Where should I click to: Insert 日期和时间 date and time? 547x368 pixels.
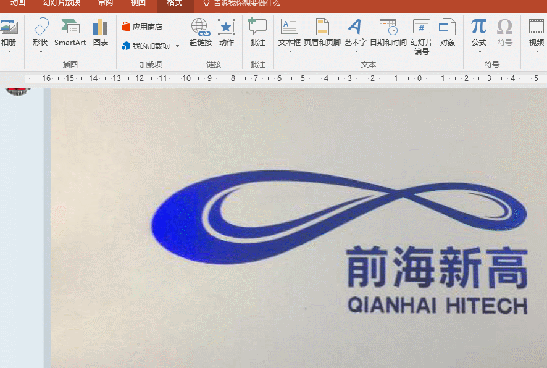[x=388, y=32]
